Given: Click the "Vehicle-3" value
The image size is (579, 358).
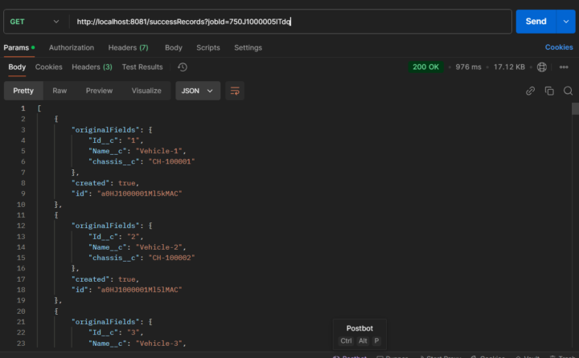Looking at the screenshot, I should coord(158,344).
